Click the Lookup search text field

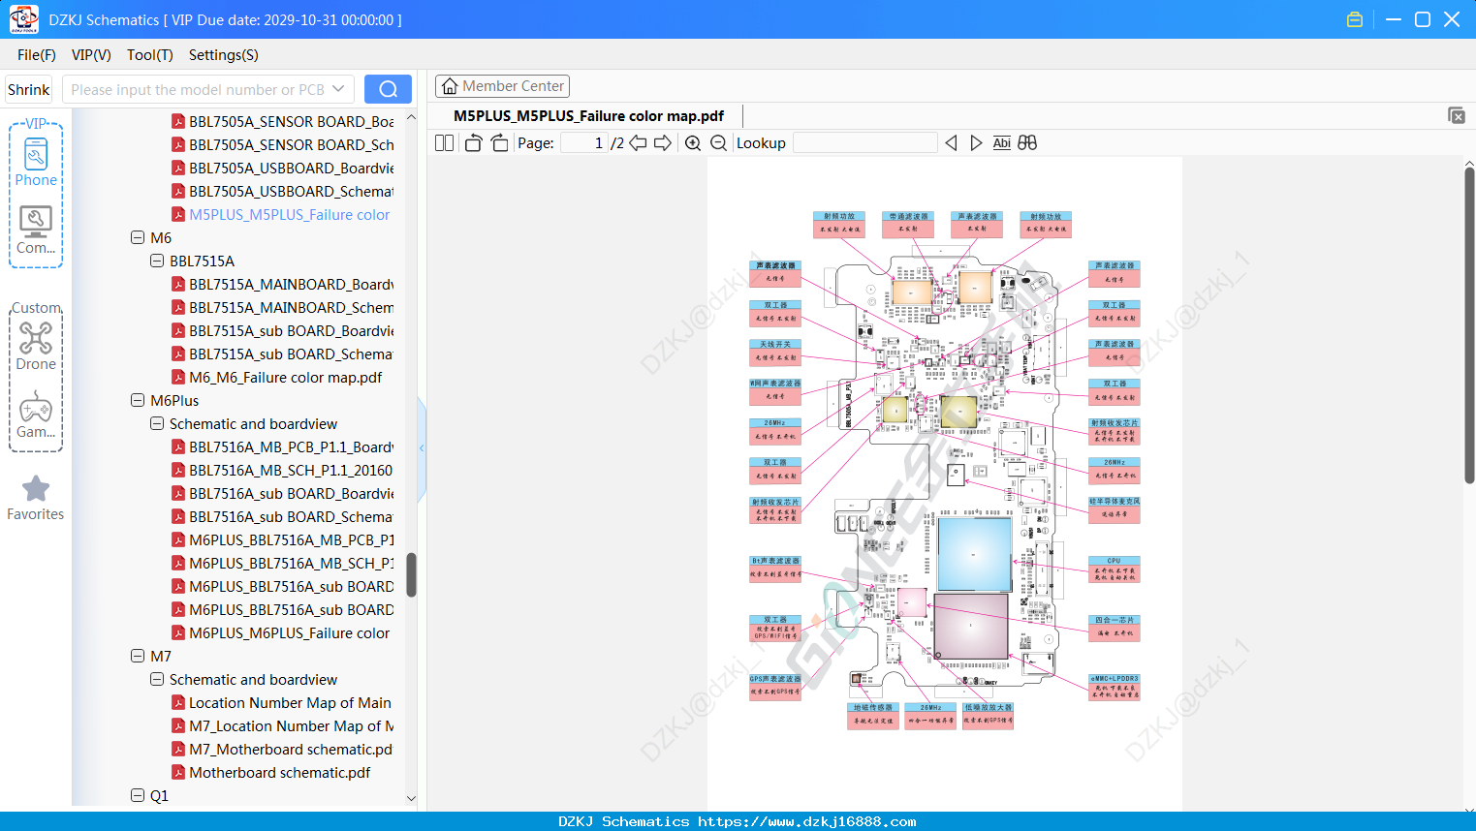(865, 143)
